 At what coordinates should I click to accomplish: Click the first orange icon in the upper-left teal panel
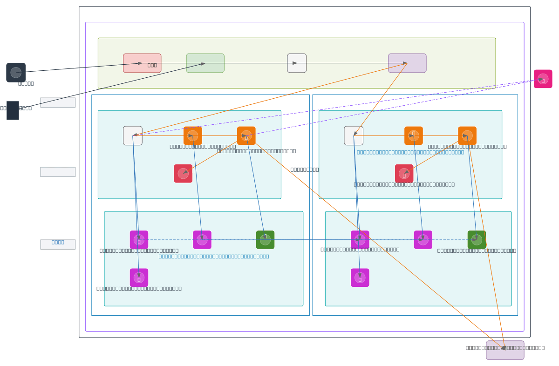click(x=192, y=136)
